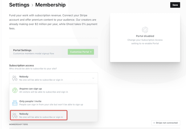Screen dimensions: 186x129
Task: Click the people icon in the highlighted Nobody option
Action: (x=15, y=115)
